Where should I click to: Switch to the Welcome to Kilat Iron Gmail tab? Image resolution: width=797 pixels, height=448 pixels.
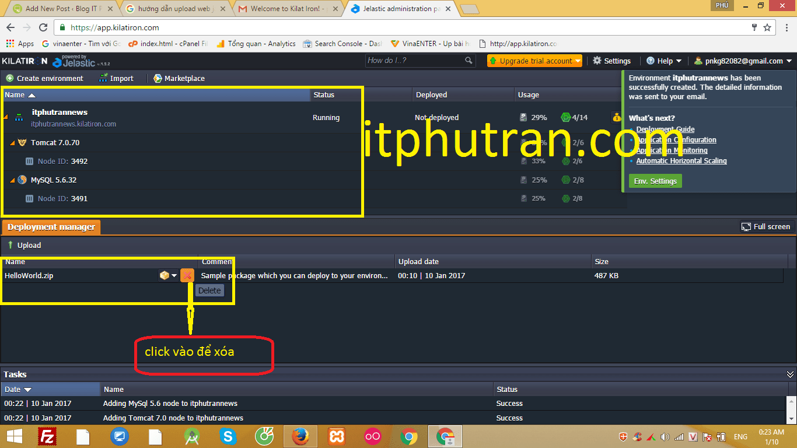coord(288,9)
